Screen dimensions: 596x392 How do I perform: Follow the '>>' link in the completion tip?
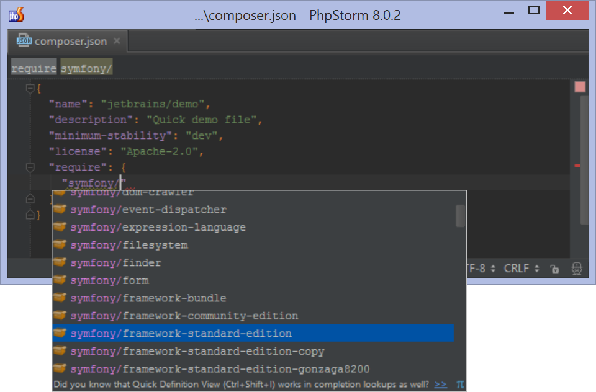coord(441,385)
